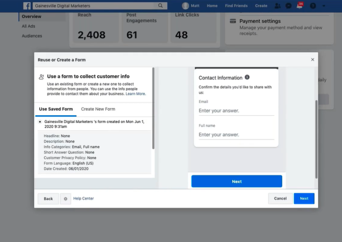Open the Help Center link
This screenshot has height=242, width=342.
(84, 198)
